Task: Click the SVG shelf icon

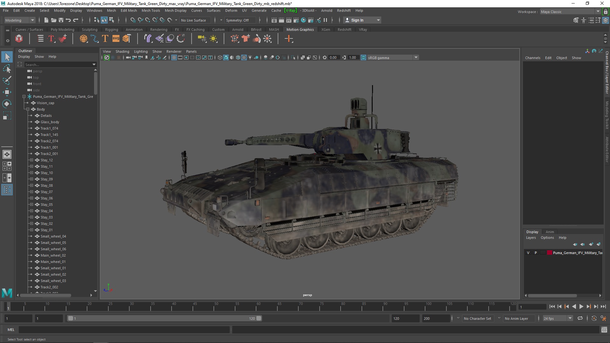Action: pos(116,39)
